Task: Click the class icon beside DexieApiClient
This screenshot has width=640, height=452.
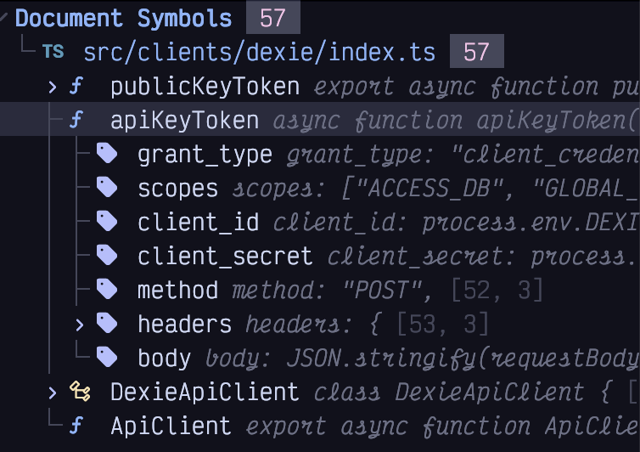Action: (80, 391)
